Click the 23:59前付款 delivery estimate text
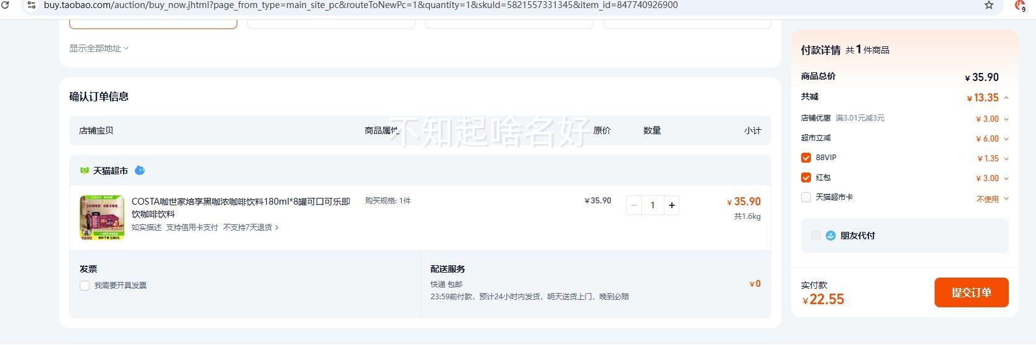Image resolution: width=1036 pixels, height=345 pixels. [530, 297]
